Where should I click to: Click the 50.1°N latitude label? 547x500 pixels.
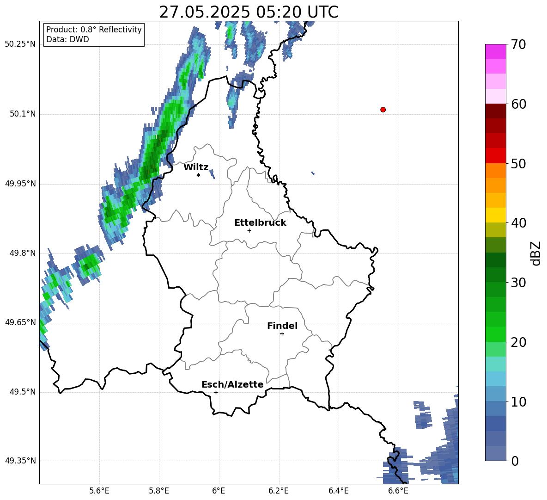(23, 114)
